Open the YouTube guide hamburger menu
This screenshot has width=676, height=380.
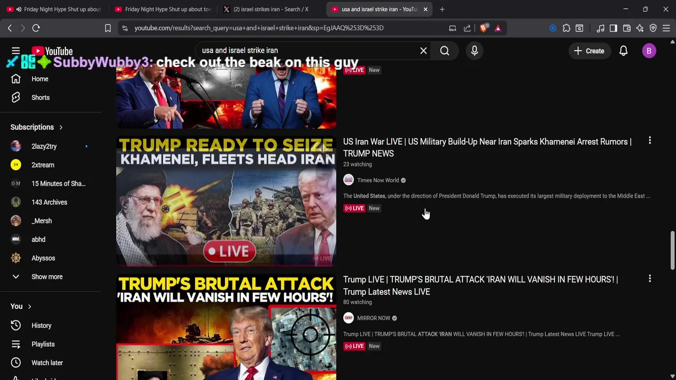(x=16, y=51)
